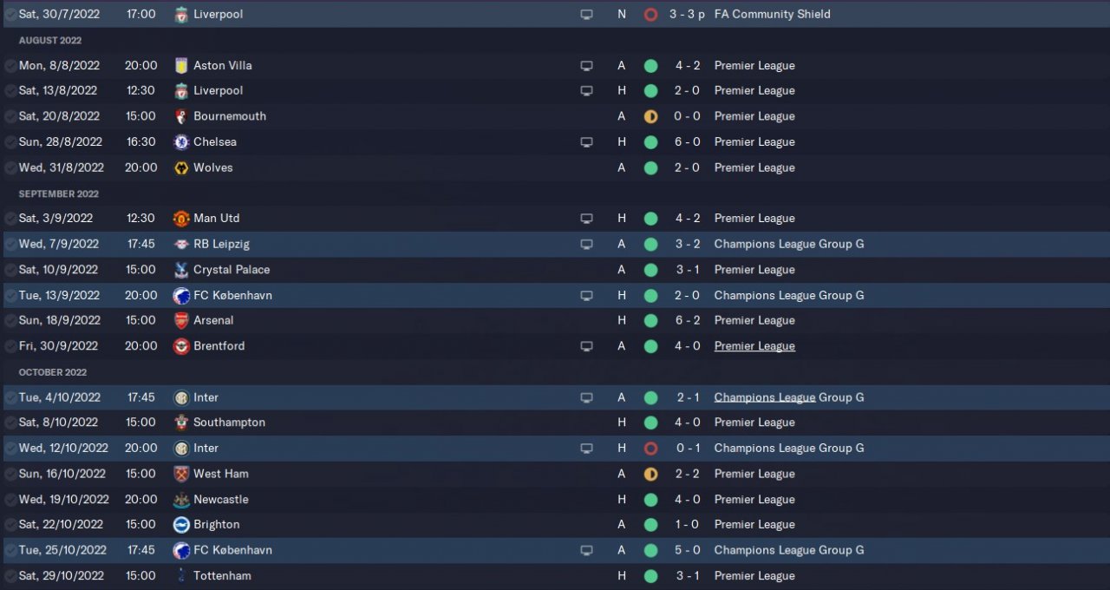Open the FA Community Shield competition link
The height and width of the screenshot is (590, 1110).
point(772,14)
